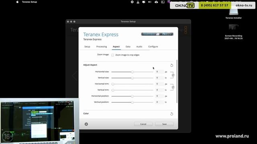Open the gear settings menu
Image resolution: width=257 pixels, height=144 pixels.
pyautogui.click(x=86, y=124)
